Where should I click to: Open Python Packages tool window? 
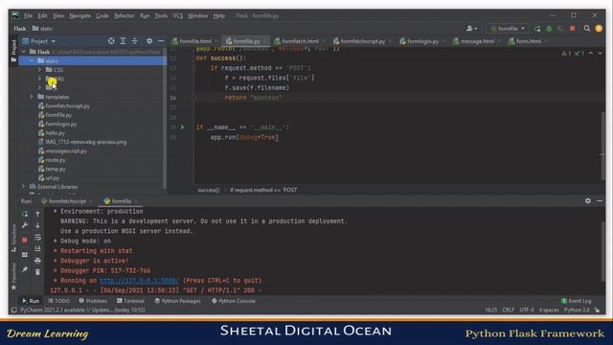point(178,301)
